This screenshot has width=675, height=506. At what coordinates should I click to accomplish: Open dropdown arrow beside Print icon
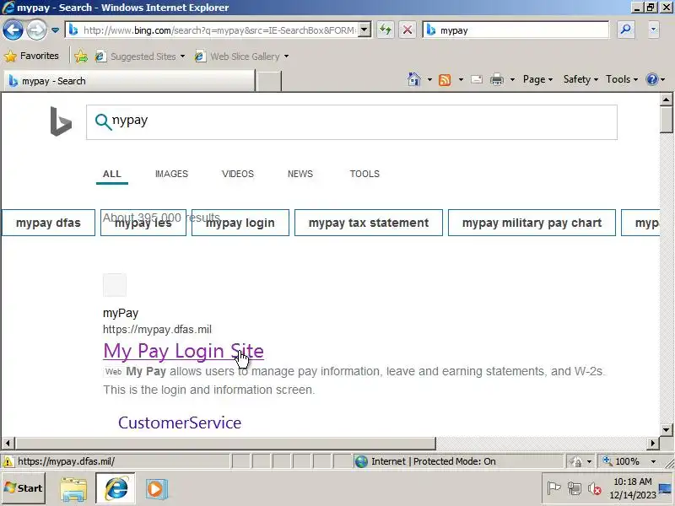(512, 79)
